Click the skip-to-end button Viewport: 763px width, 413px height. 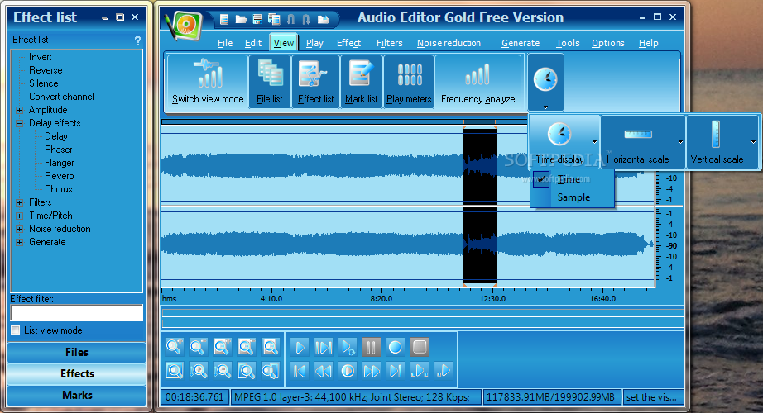395,371
